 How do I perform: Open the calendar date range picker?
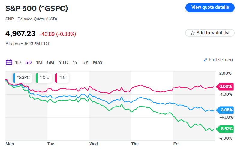pos(9,62)
